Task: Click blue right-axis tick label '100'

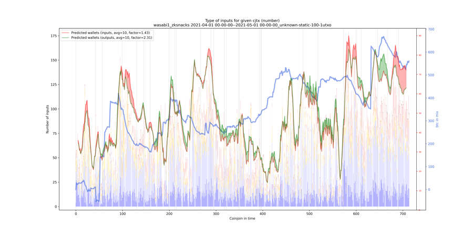Action: pos(430,167)
